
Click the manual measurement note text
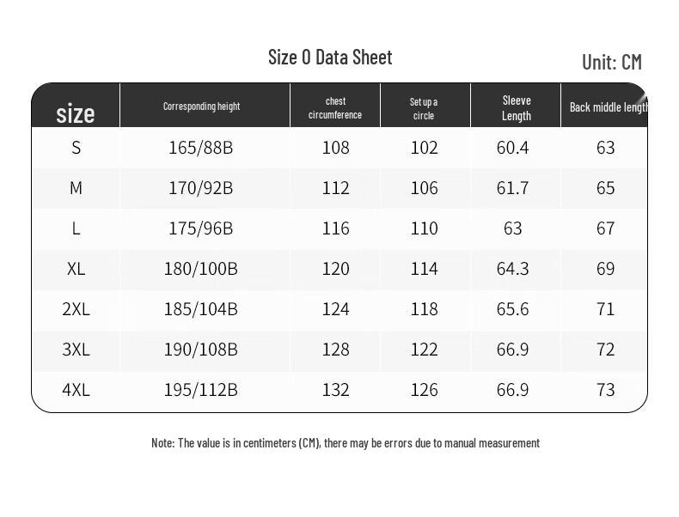(x=346, y=443)
